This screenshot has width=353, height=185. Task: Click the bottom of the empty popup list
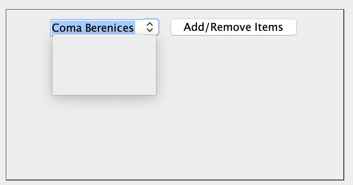pos(104,91)
